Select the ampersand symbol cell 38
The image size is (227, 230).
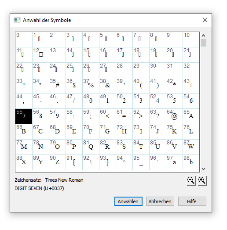(x=107, y=86)
